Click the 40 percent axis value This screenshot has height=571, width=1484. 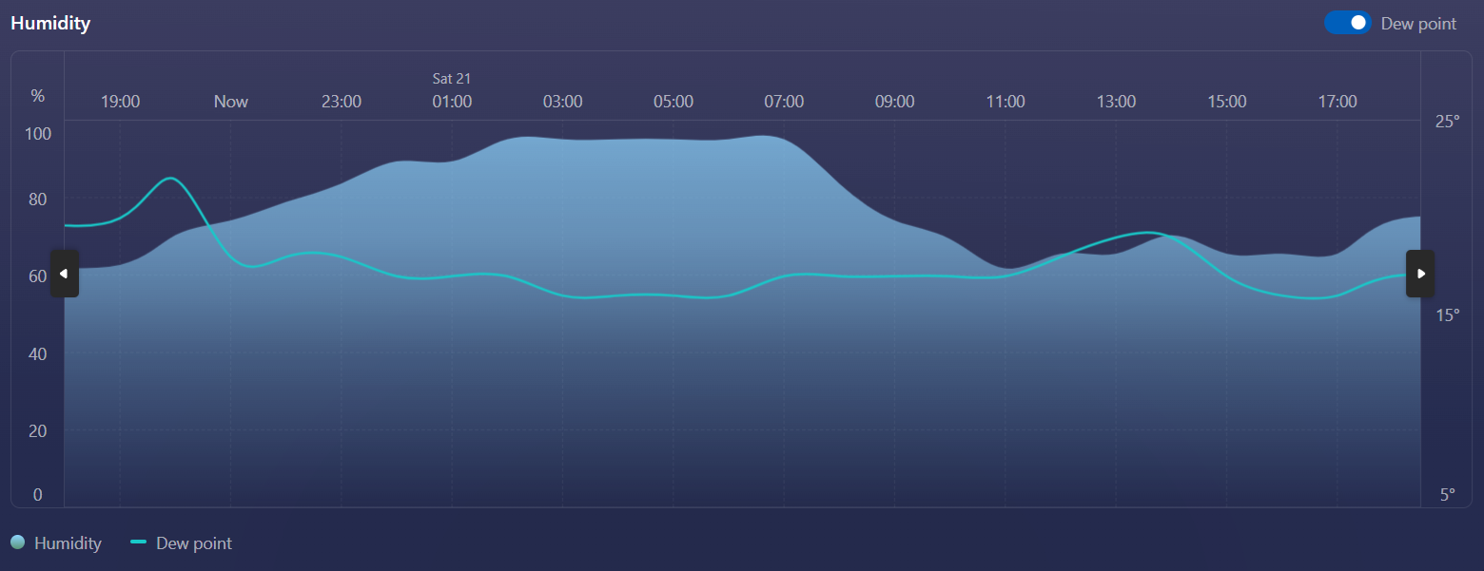(38, 353)
